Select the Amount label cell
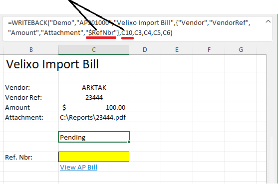Image resolution: width=278 pixels, height=184 pixels. pos(31,107)
